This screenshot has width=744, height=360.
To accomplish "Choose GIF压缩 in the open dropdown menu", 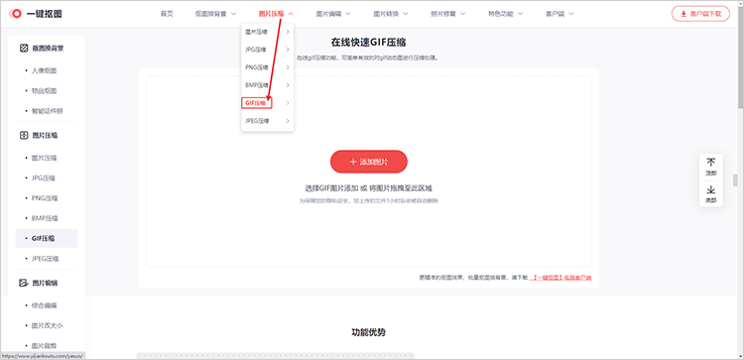I will pyautogui.click(x=256, y=103).
